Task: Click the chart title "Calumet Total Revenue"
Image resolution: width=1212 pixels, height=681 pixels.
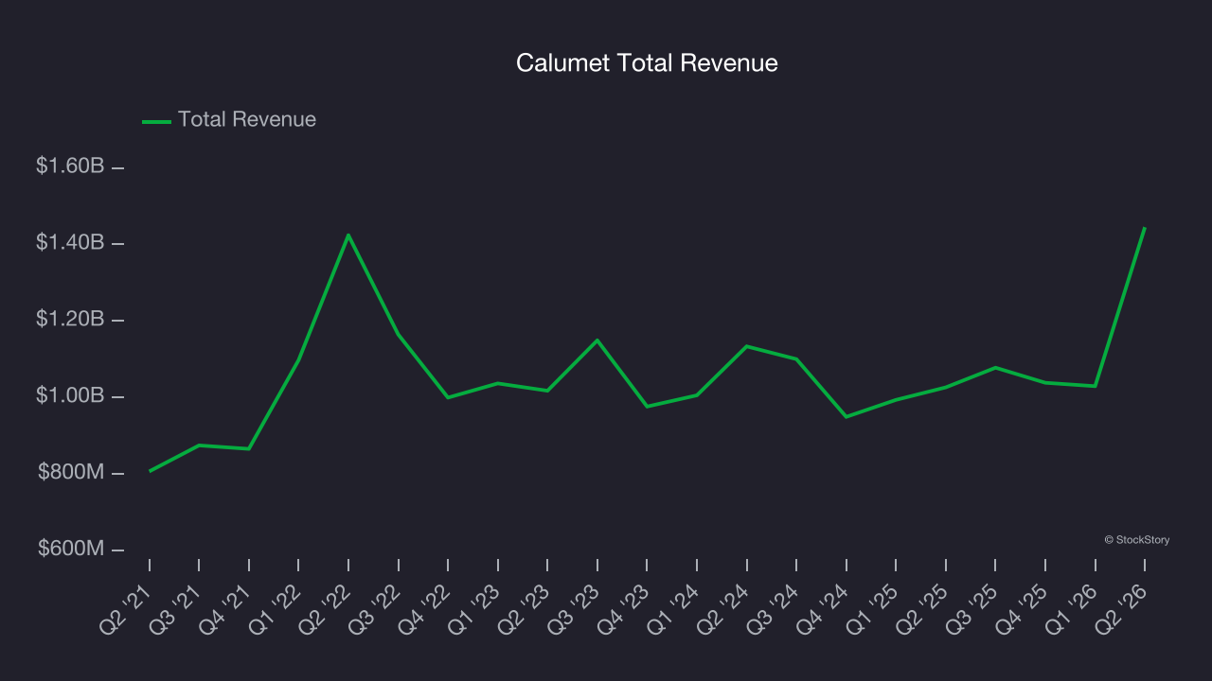Action: point(647,63)
